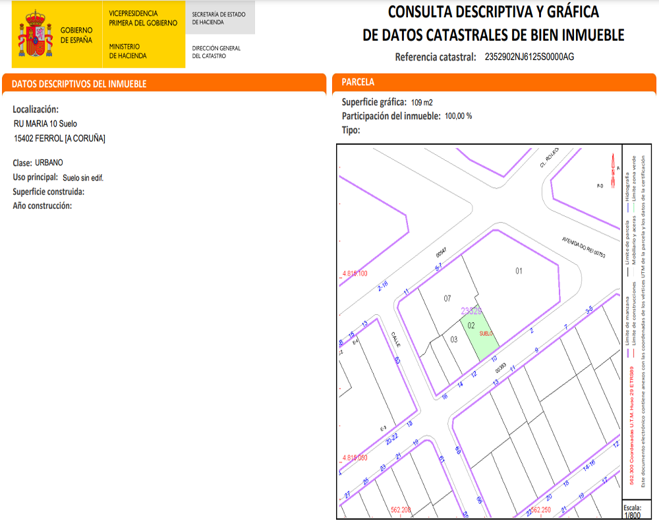Click the 'Límite de manzana' legend label
The height and width of the screenshot is (527, 659).
tap(627, 321)
